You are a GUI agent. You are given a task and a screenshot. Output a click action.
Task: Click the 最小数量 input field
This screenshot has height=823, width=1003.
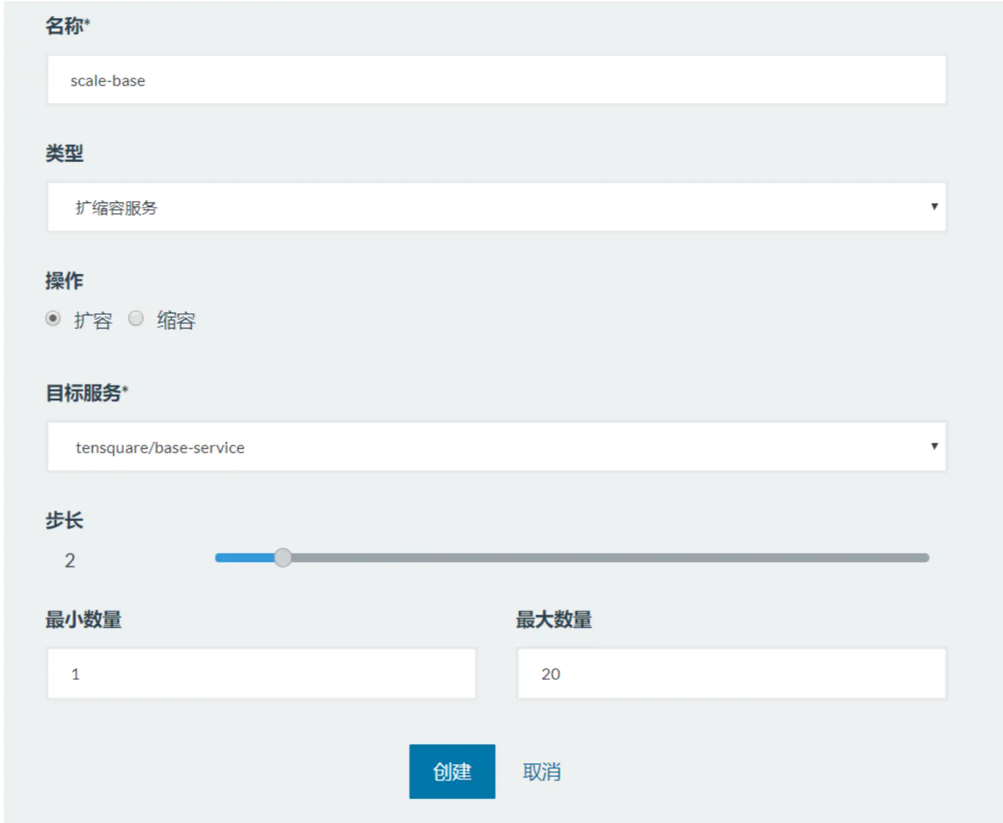262,674
